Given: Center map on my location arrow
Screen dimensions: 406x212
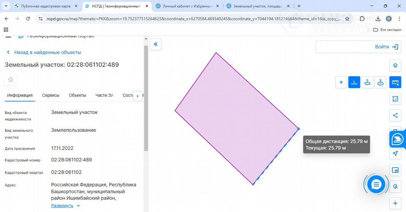Looking at the screenshot, I should (x=395, y=154).
